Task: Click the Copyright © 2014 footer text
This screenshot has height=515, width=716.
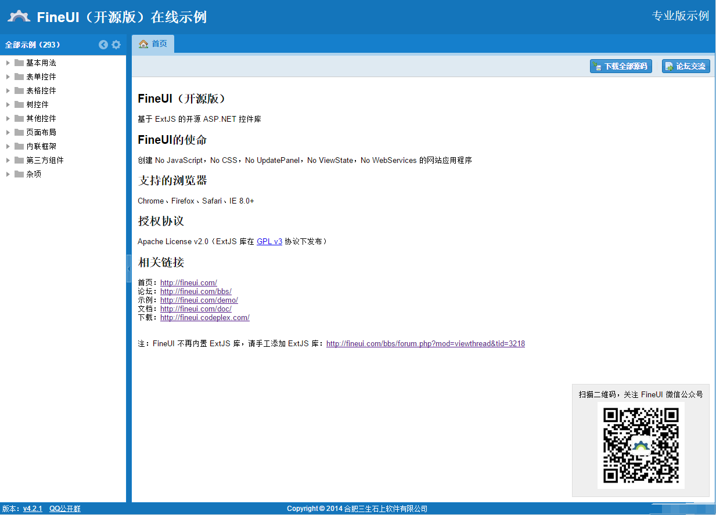Action: tap(357, 509)
